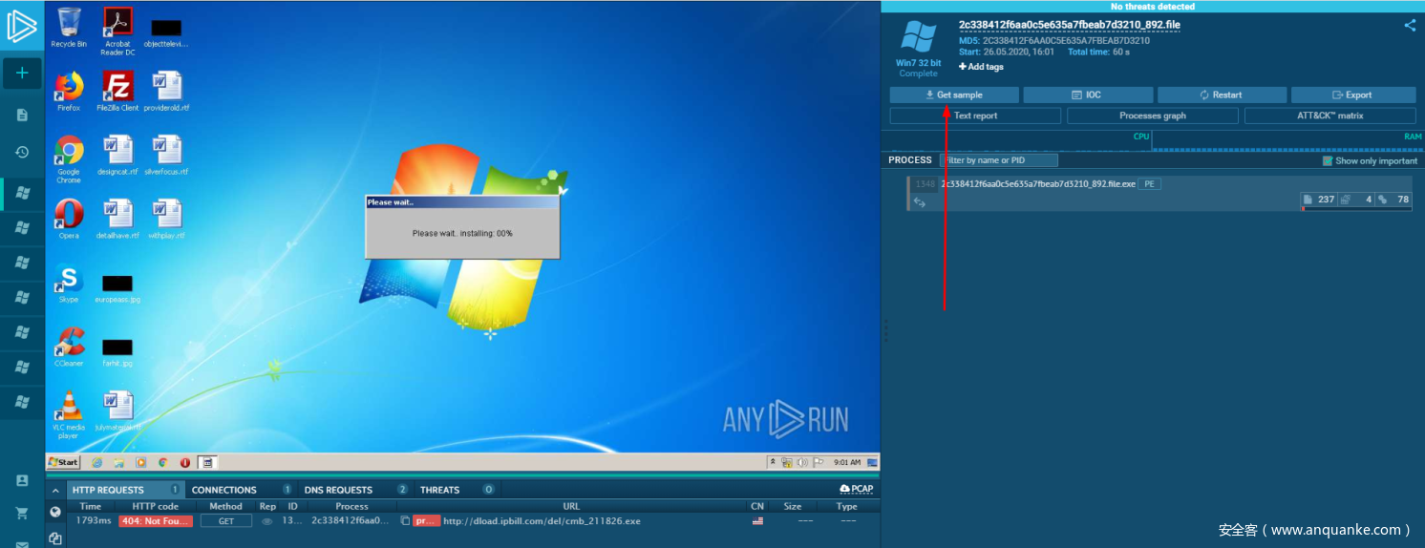
Task: Open the shopping cart icon in sidebar
Action: tap(22, 513)
